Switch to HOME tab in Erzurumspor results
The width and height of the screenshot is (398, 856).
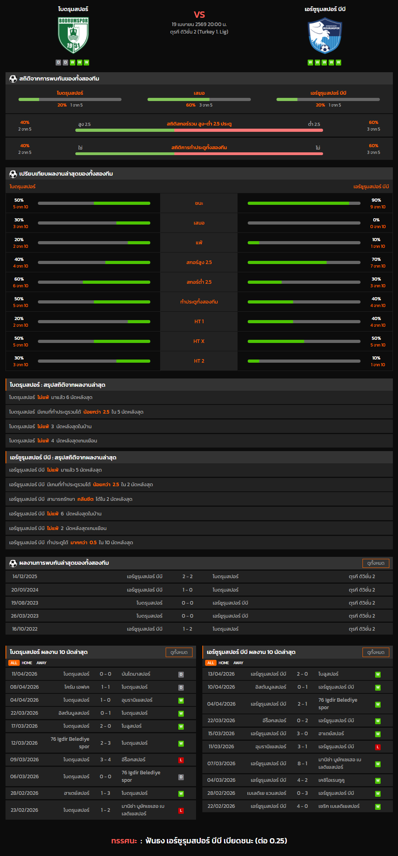(224, 663)
